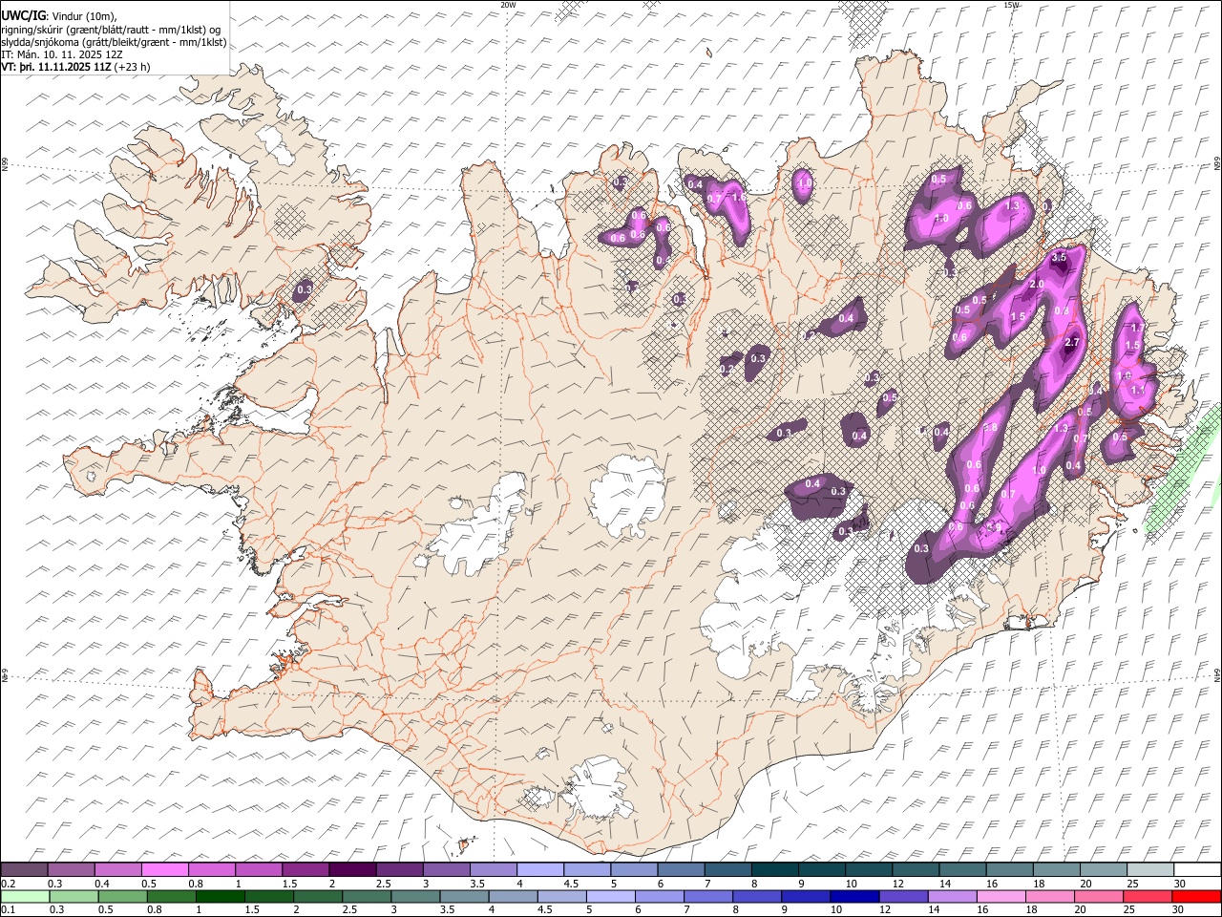The width and height of the screenshot is (1222, 917).
Task: Click the deep blue 10–12 rain legend swatch
Action: [x=853, y=896]
